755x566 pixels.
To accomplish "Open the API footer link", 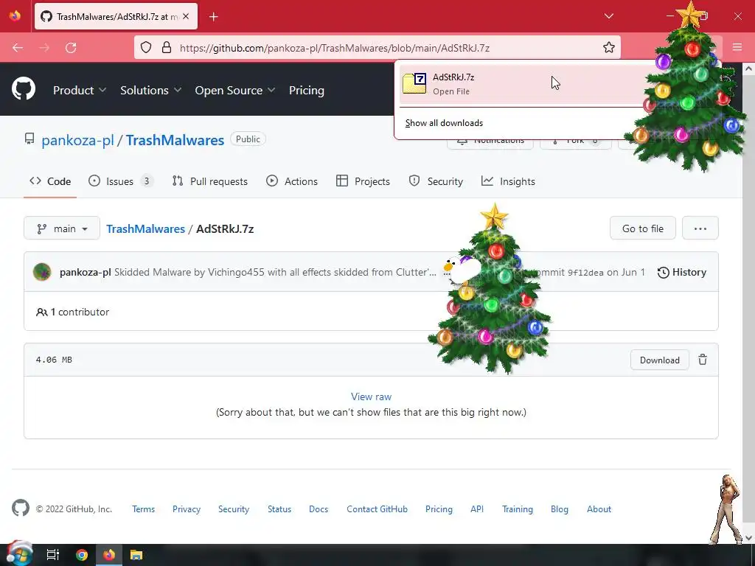I will (477, 509).
